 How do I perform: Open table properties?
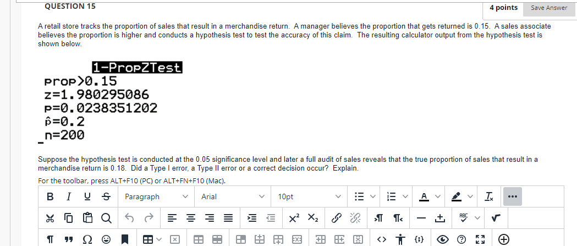pyautogui.click(x=199, y=240)
